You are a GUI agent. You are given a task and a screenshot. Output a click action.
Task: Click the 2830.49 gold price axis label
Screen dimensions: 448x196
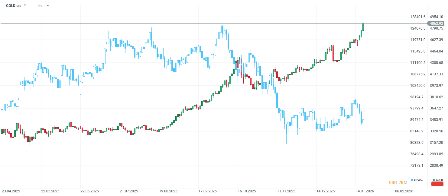click(x=437, y=165)
